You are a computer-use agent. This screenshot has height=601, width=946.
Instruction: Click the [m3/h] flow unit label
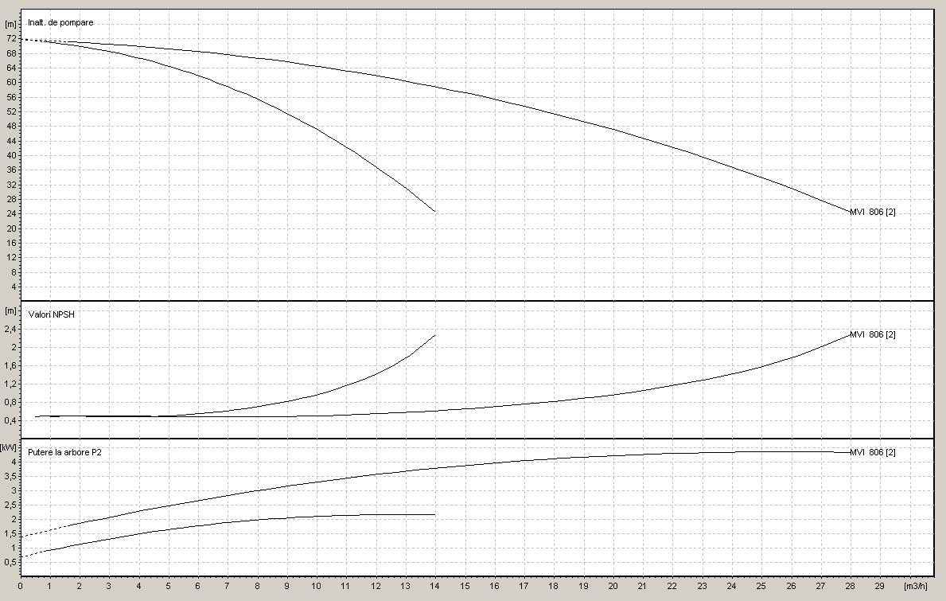916,586
